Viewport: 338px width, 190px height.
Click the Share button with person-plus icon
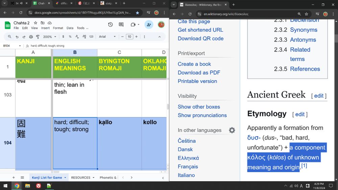149,25
